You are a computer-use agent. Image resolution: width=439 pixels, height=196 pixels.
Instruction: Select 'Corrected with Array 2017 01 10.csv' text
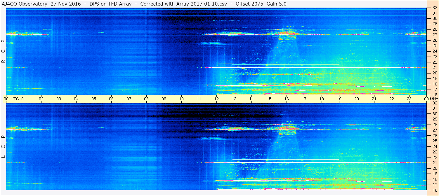pos(183,4)
